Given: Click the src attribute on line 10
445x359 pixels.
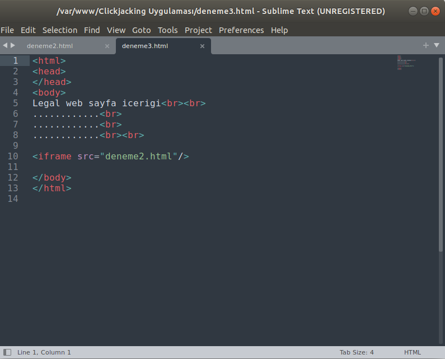Looking at the screenshot, I should (x=86, y=156).
